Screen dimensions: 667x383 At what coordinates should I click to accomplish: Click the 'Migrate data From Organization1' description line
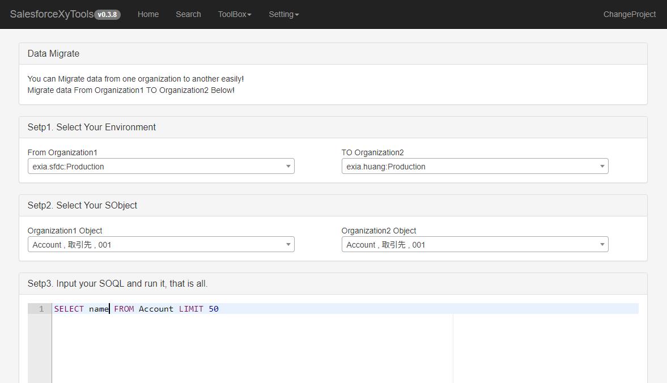pyautogui.click(x=131, y=90)
